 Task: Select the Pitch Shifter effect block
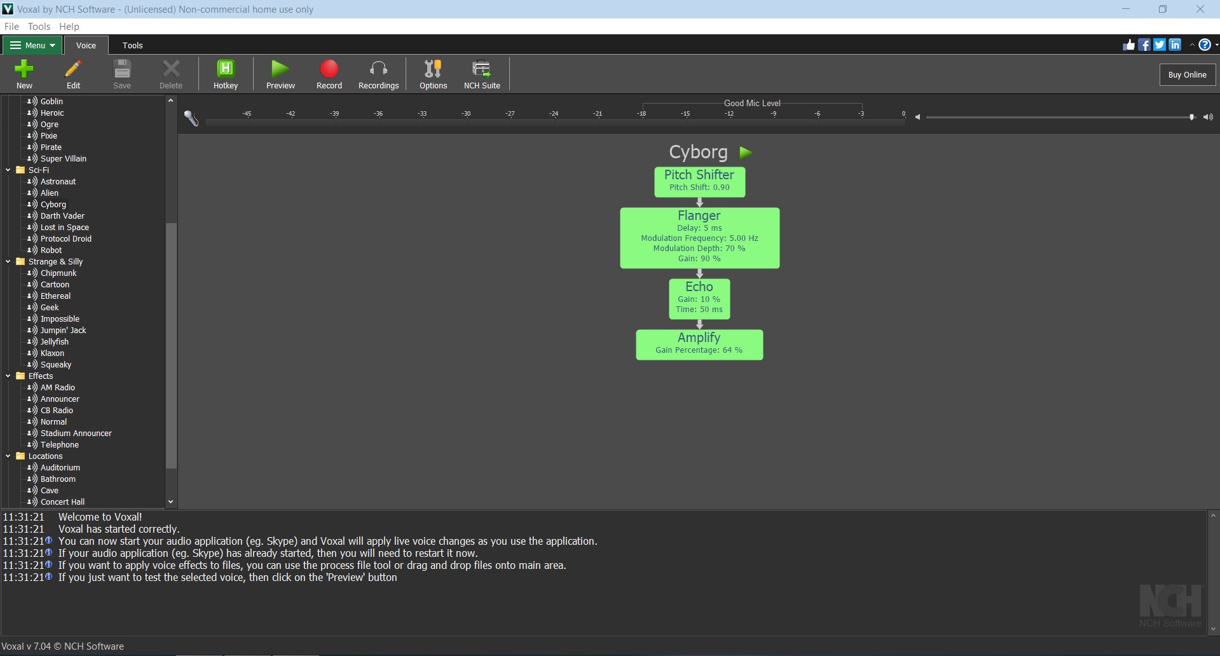coord(699,182)
